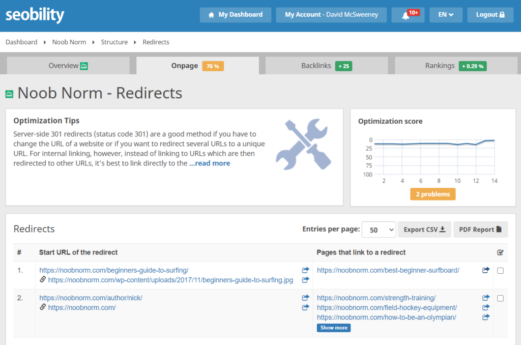
Task: Open how-to-be-an-olympian external link icon
Action: pyautogui.click(x=486, y=317)
